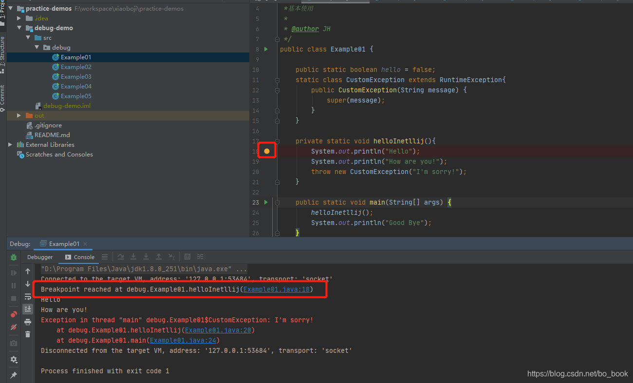Collapse the debug package
Image resolution: width=633 pixels, height=383 pixels.
pyautogui.click(x=37, y=48)
